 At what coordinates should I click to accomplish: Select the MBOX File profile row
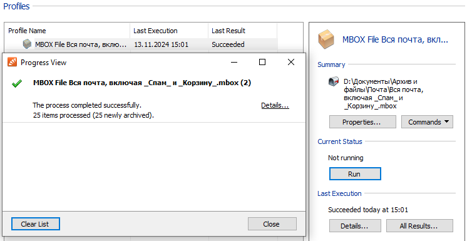141,44
